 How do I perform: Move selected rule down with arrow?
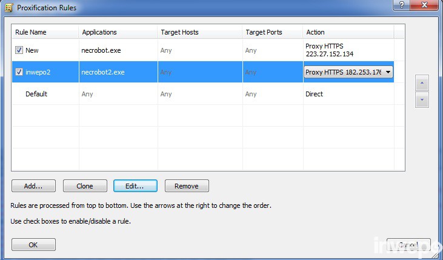pyautogui.click(x=422, y=100)
